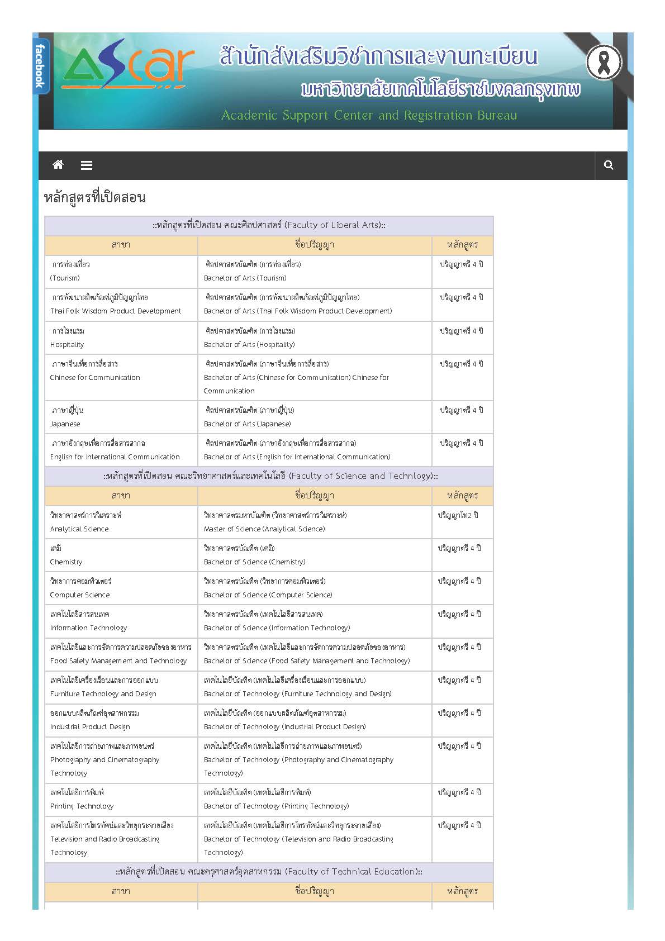This screenshot has height=941, width=665.
Task: Select Industrial Product Design row
Action: (x=269, y=720)
